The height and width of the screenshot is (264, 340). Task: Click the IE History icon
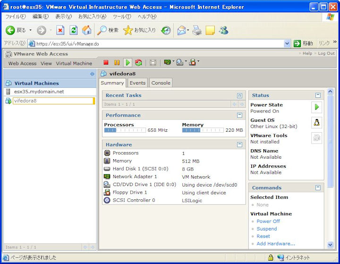point(166,30)
